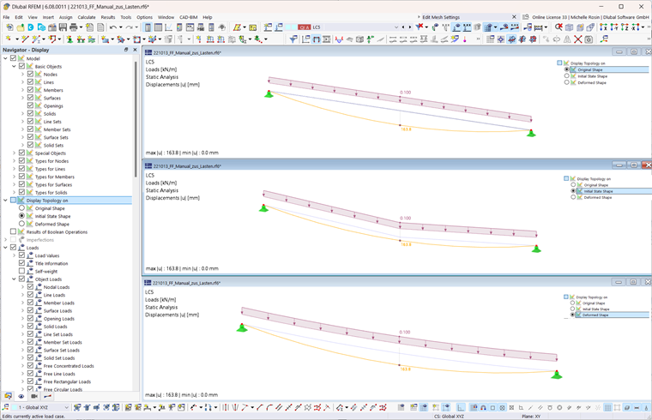Screen dimensions: 652x420
Task: Click the isometric box view icon
Action: pyautogui.click(x=570, y=27)
